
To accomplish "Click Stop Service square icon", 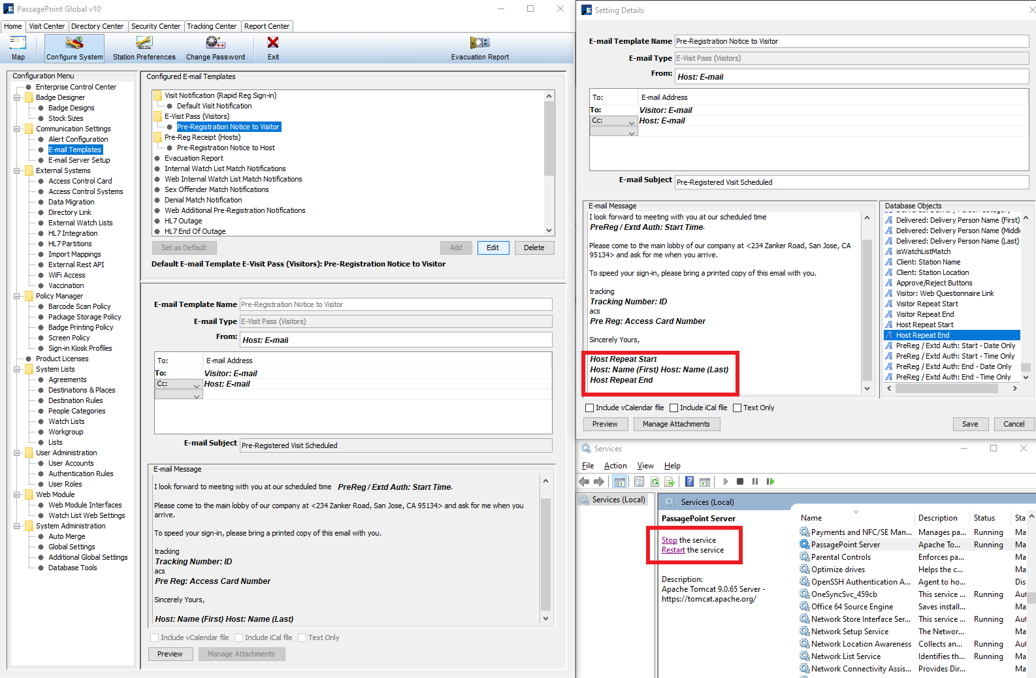I will 740,481.
